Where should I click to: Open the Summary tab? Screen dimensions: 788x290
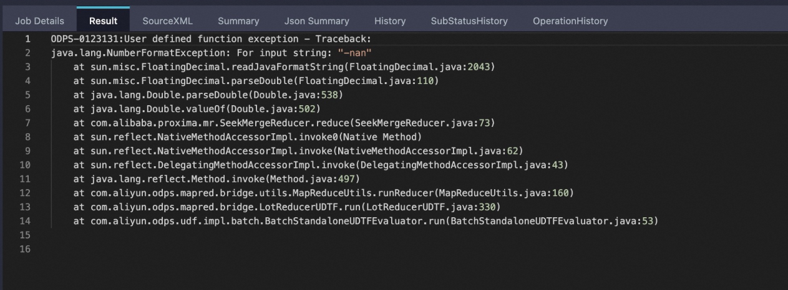tap(238, 21)
